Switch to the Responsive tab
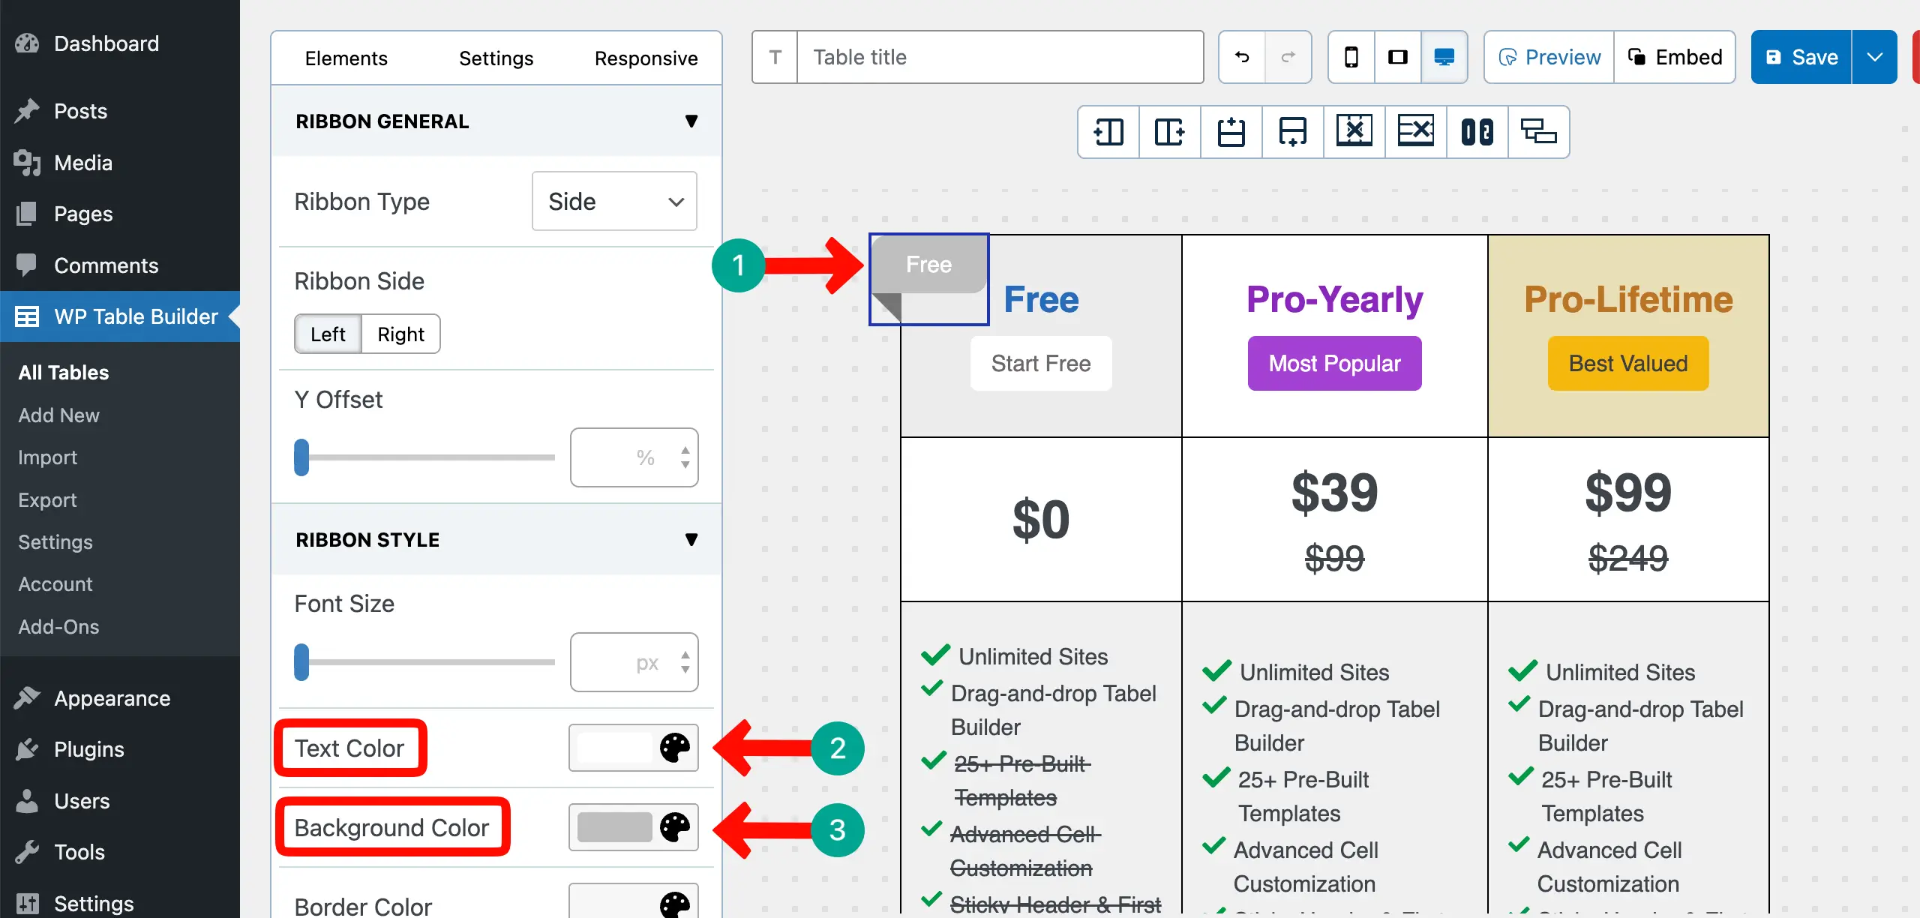 coord(646,58)
